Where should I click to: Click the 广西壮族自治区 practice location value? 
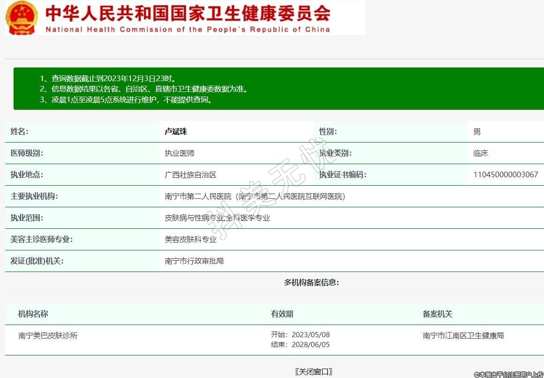tap(190, 175)
